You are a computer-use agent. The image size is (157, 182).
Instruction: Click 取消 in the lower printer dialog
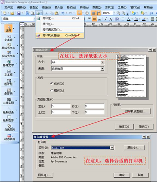140,175
